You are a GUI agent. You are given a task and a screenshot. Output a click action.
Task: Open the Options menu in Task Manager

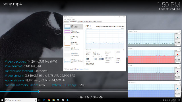pos(69,19)
